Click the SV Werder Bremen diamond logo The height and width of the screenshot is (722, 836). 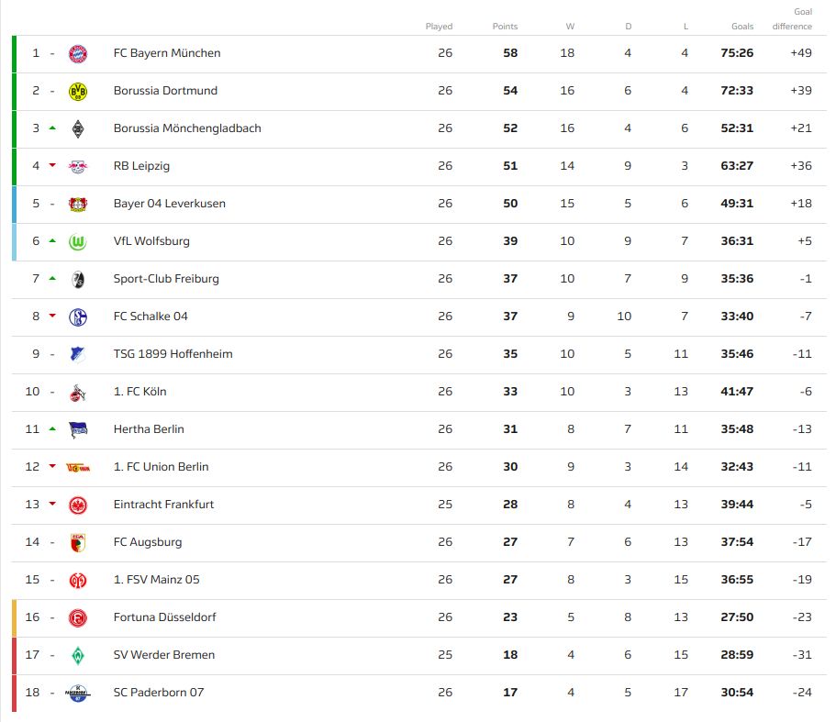click(x=78, y=655)
